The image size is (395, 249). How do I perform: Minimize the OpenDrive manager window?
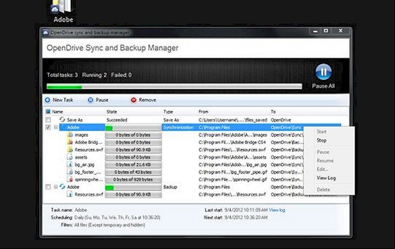(x=315, y=31)
